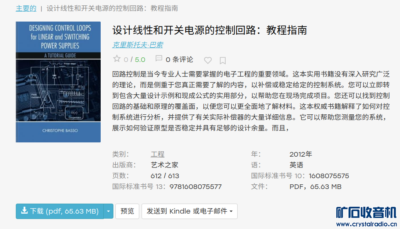Click the breadcrumb text 设计线性和开关电源的控制回路:教程指南

pos(112,8)
